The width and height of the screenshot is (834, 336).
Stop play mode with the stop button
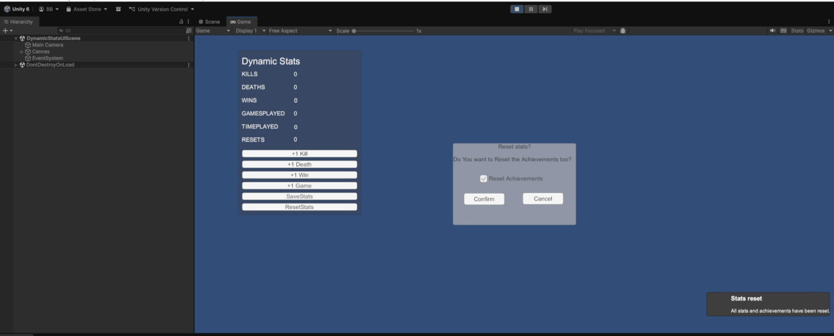coord(516,9)
